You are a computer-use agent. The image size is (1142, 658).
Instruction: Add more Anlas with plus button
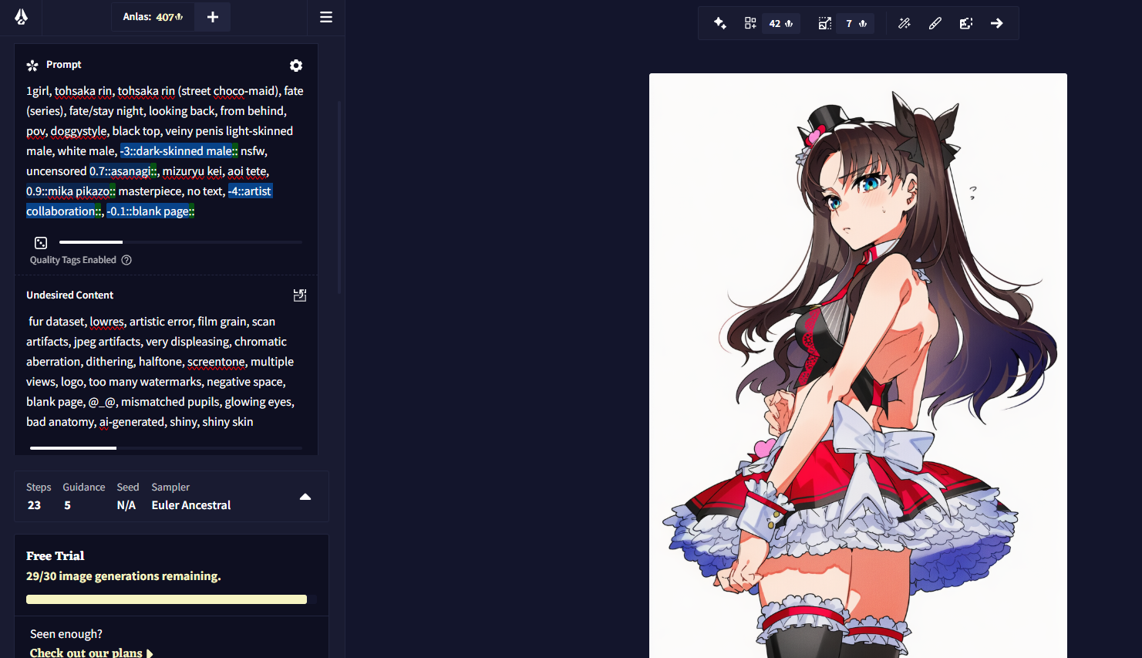pos(213,17)
